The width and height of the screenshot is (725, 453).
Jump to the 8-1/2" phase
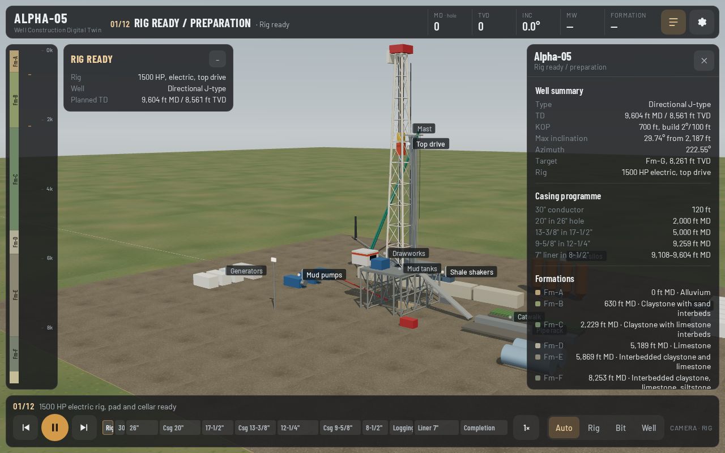tap(376, 428)
